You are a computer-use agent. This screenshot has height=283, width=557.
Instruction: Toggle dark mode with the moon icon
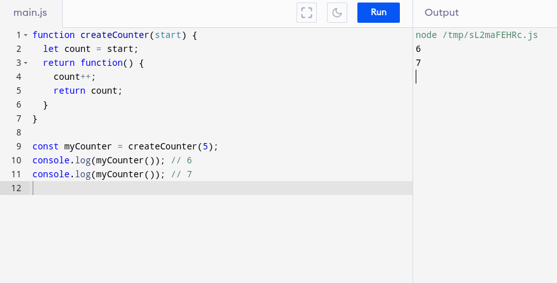[336, 13]
